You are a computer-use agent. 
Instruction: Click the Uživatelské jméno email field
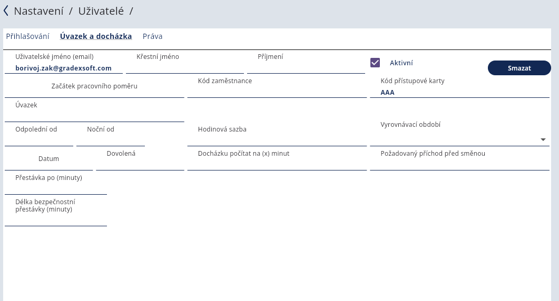tap(63, 68)
